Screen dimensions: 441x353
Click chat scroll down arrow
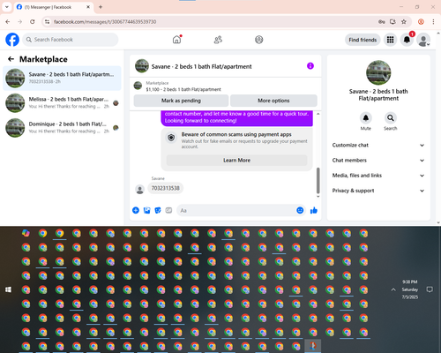(x=318, y=197)
